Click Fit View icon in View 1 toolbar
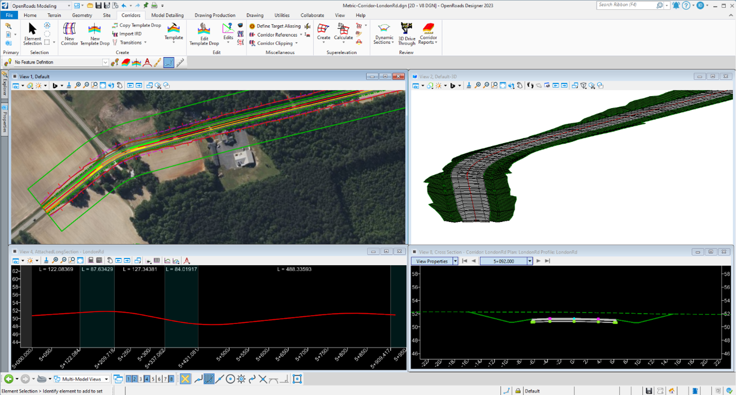This screenshot has height=395, width=736. tap(103, 85)
